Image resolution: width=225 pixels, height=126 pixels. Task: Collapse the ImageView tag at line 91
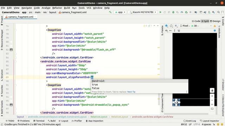(15, 85)
